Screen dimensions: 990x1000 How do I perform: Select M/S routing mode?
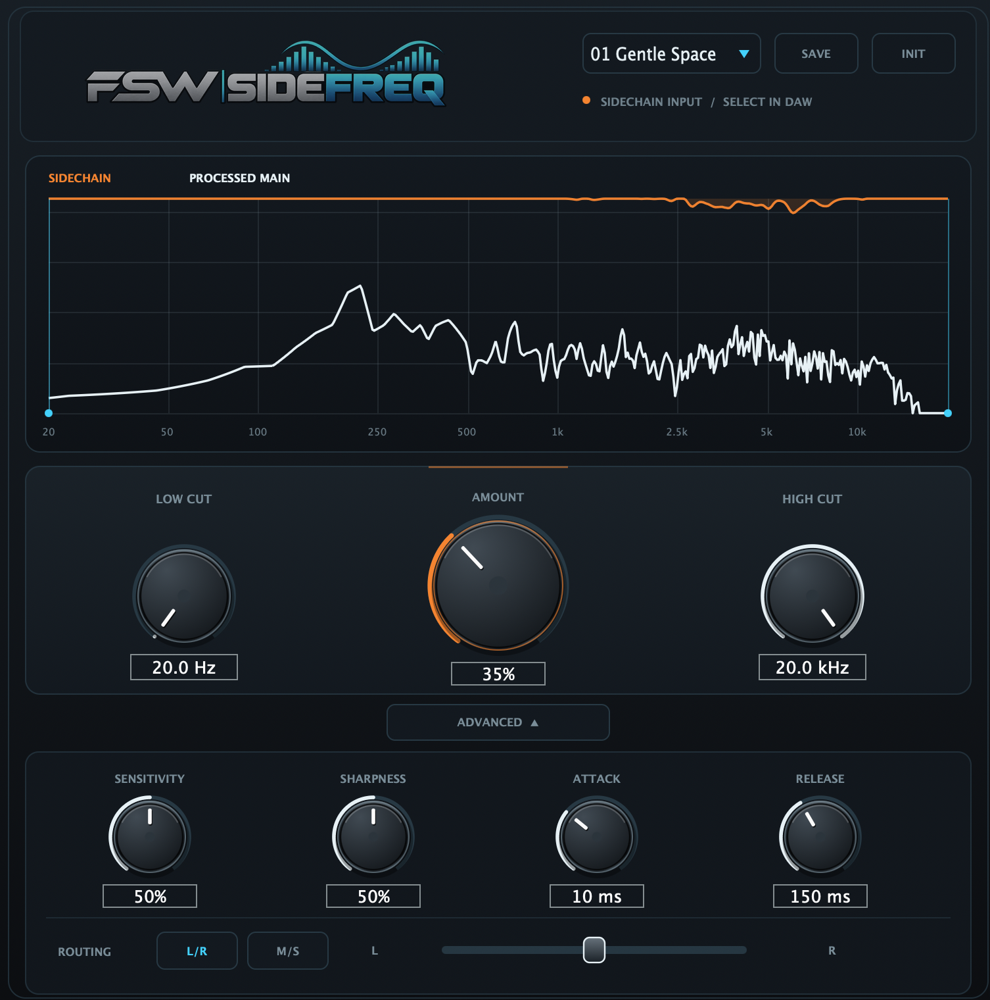coord(288,951)
